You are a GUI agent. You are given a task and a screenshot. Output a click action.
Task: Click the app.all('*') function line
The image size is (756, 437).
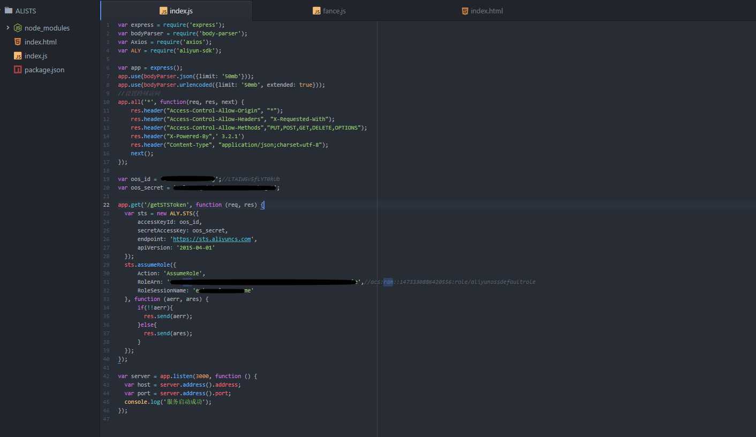click(181, 102)
